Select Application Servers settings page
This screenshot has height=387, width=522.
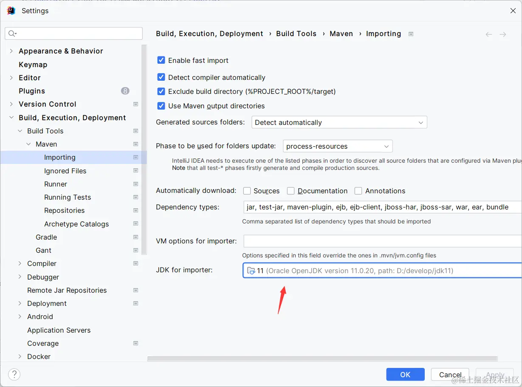[59, 330]
